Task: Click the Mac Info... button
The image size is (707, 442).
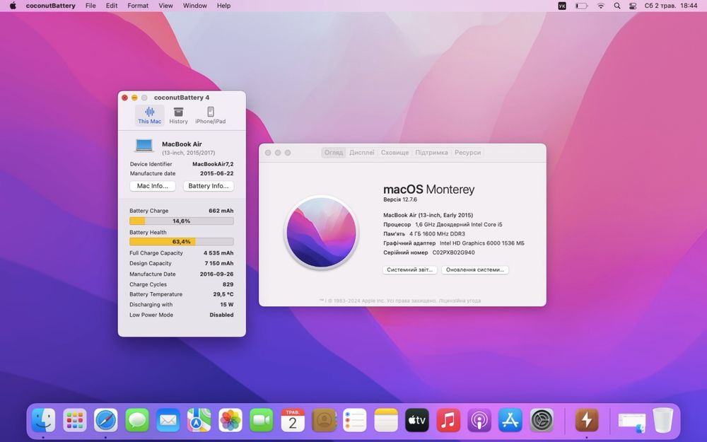Action: click(x=153, y=186)
